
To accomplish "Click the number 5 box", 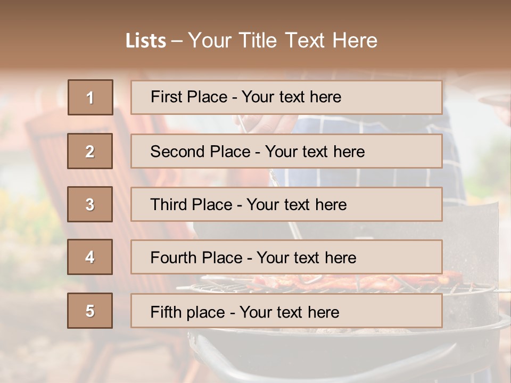I will pyautogui.click(x=90, y=311).
